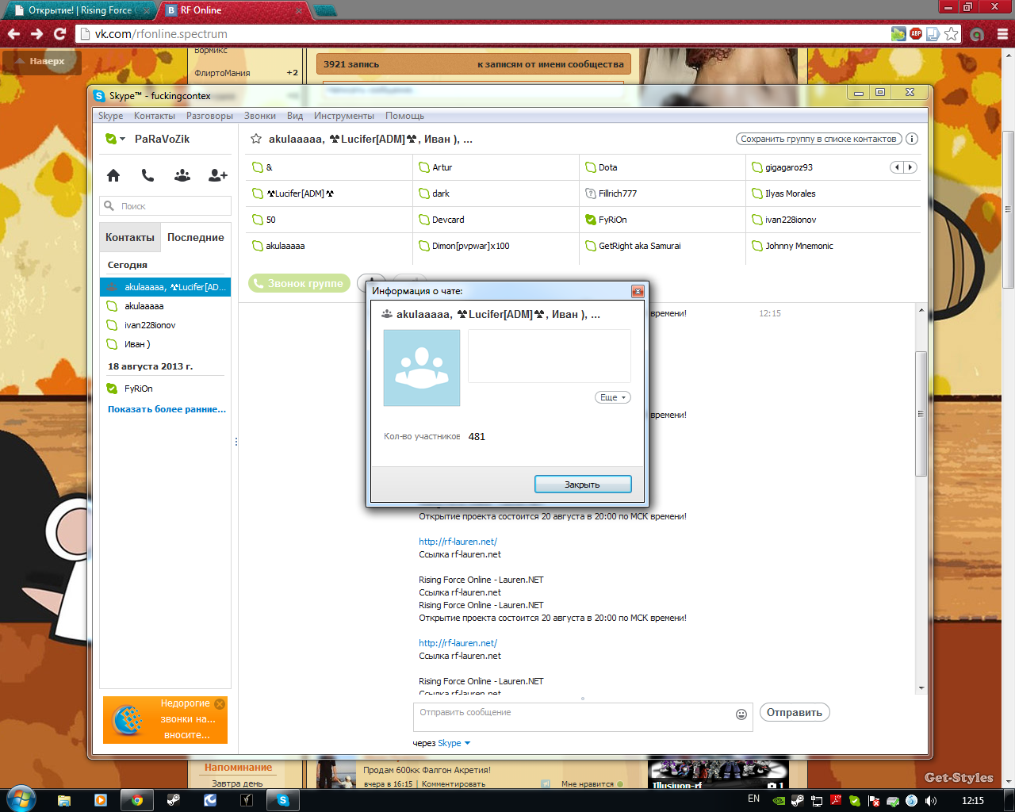Open the Разговоры menu
Image resolution: width=1015 pixels, height=812 pixels.
point(209,116)
